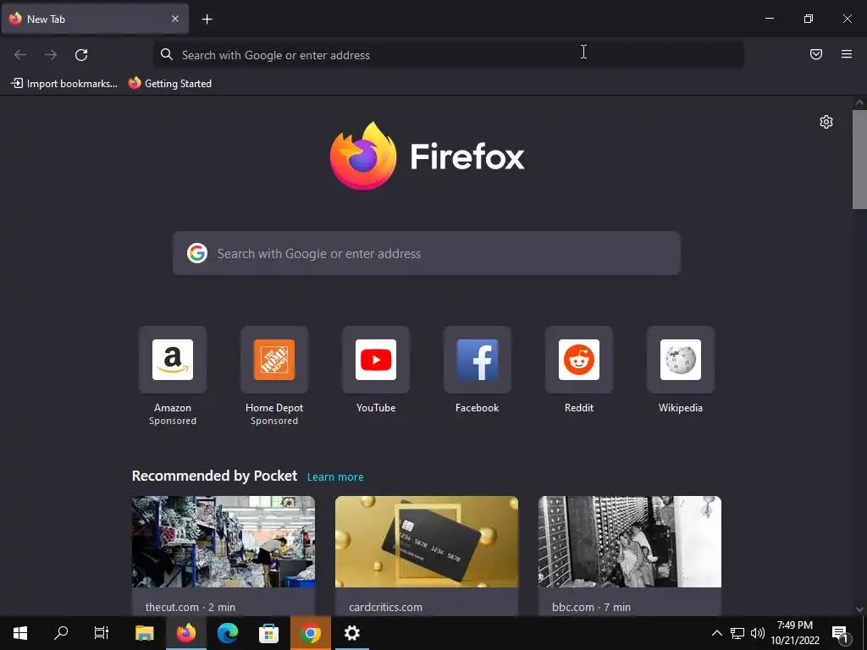Open the thecut.com Pocket story

(224, 555)
